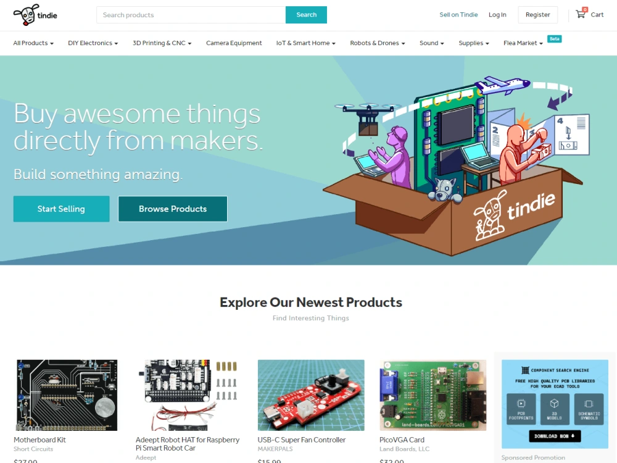This screenshot has height=463, width=617.
Task: Open the shopping cart icon
Action: (581, 14)
